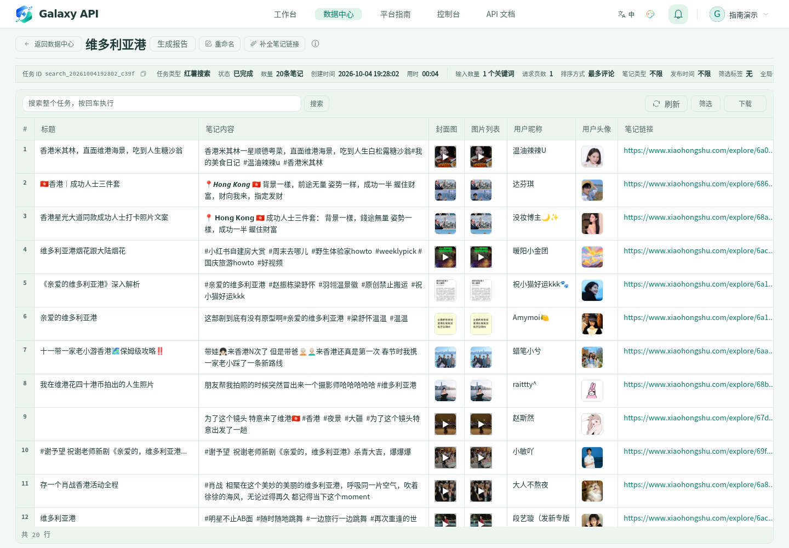
Task: Open the API 文档 tab
Action: point(501,14)
